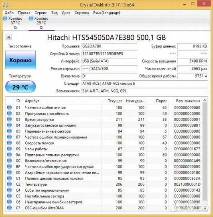The width and height of the screenshot is (213, 217).
Task: Open the Сервис menu
Action: (x=41, y=13)
